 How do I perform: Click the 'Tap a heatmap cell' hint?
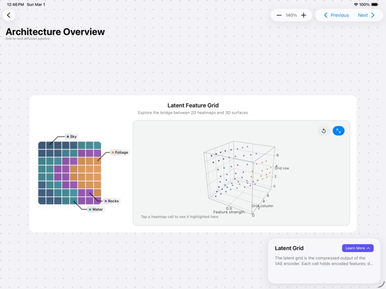180,217
